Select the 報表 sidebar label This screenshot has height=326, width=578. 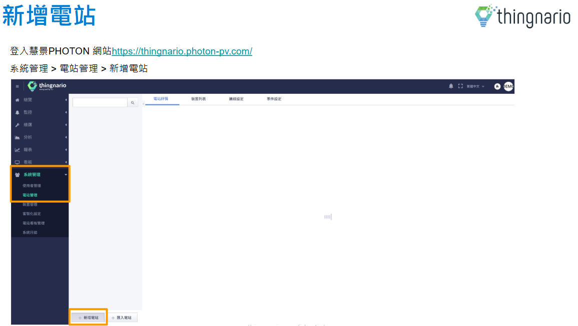[28, 150]
